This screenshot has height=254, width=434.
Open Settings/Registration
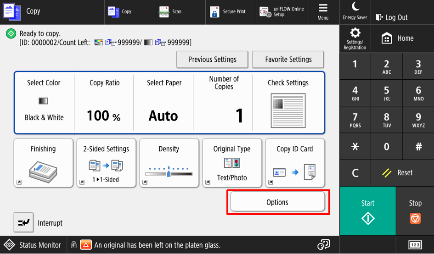[x=355, y=39]
